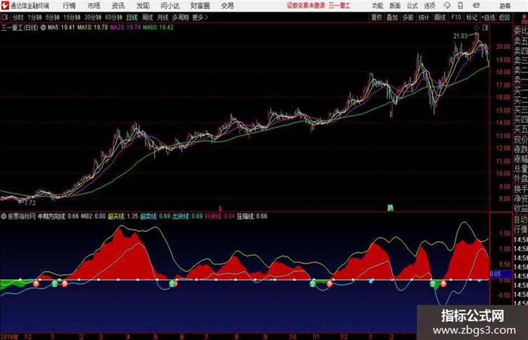Switch to 1分钟 period
Screen dimensions: 528x340
34,17
